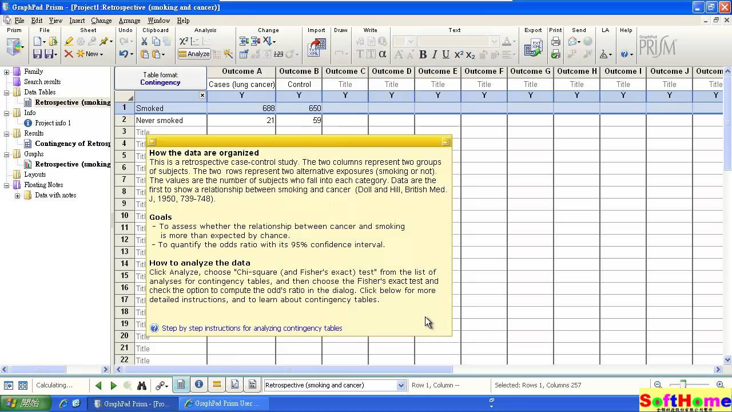Select the Floating Notes folder
Image resolution: width=732 pixels, height=412 pixels.
[x=43, y=185]
